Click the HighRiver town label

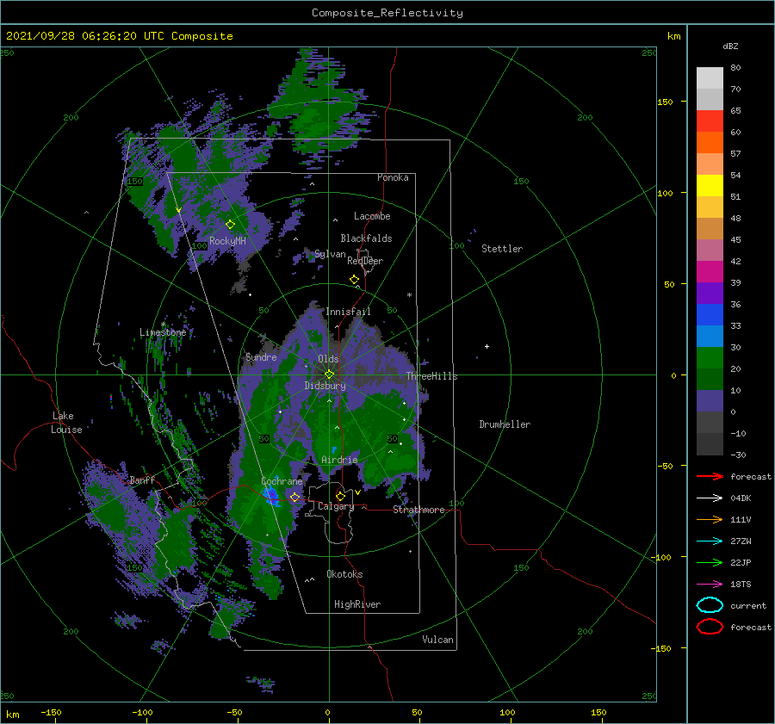click(357, 604)
